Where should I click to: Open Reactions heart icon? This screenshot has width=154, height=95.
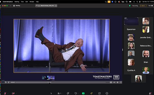pyautogui.click(x=76, y=93)
